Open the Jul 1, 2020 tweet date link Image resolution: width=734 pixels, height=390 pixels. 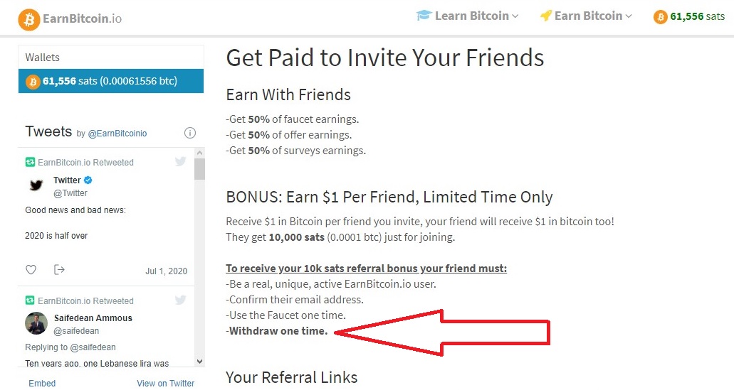(x=166, y=271)
